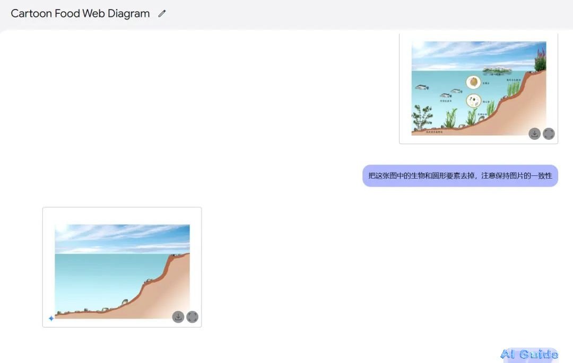Download the uploaded ecosystem image with fish

534,134
